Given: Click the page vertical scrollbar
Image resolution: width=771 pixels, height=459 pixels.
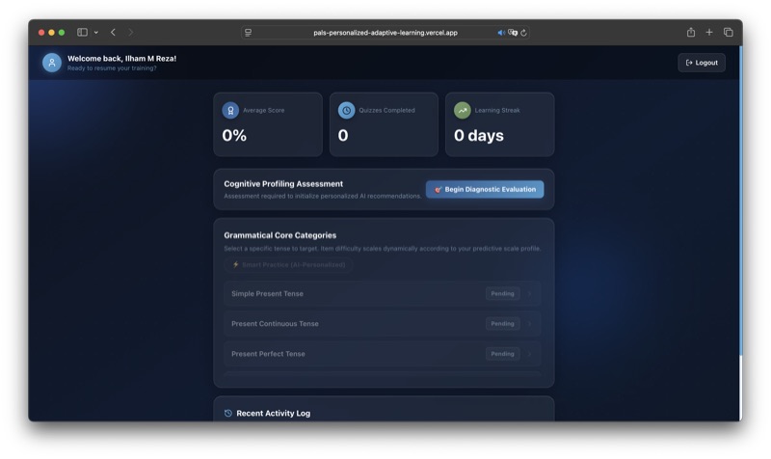Looking at the screenshot, I should coord(740,200).
